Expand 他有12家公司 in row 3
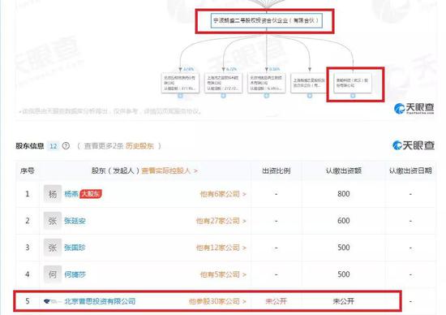Screen dimensions: 446x315 tap(221, 248)
